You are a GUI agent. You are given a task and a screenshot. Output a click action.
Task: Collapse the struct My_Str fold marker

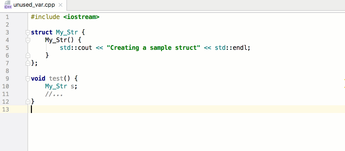(x=28, y=33)
